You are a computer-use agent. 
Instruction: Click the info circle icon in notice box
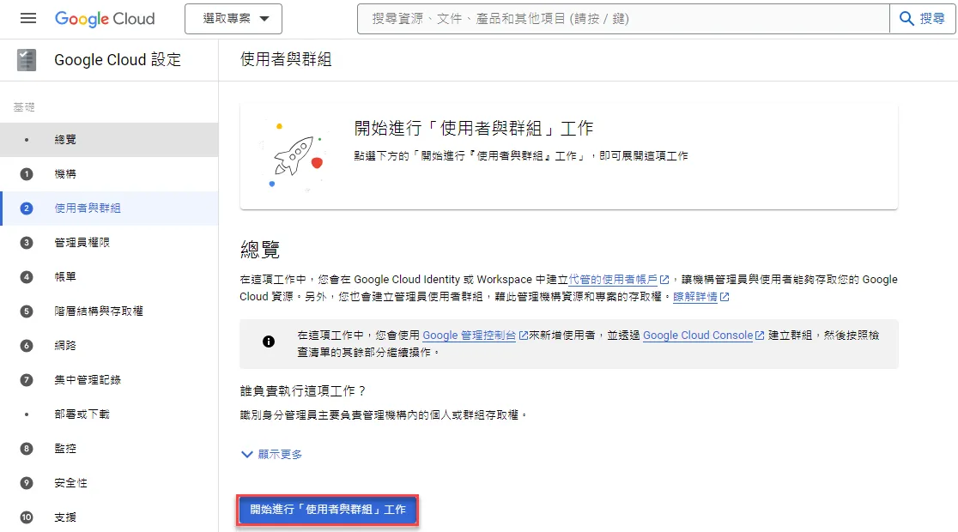click(x=268, y=342)
